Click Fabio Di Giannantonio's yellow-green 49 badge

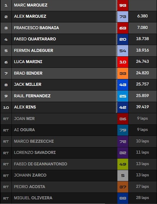click(x=123, y=164)
